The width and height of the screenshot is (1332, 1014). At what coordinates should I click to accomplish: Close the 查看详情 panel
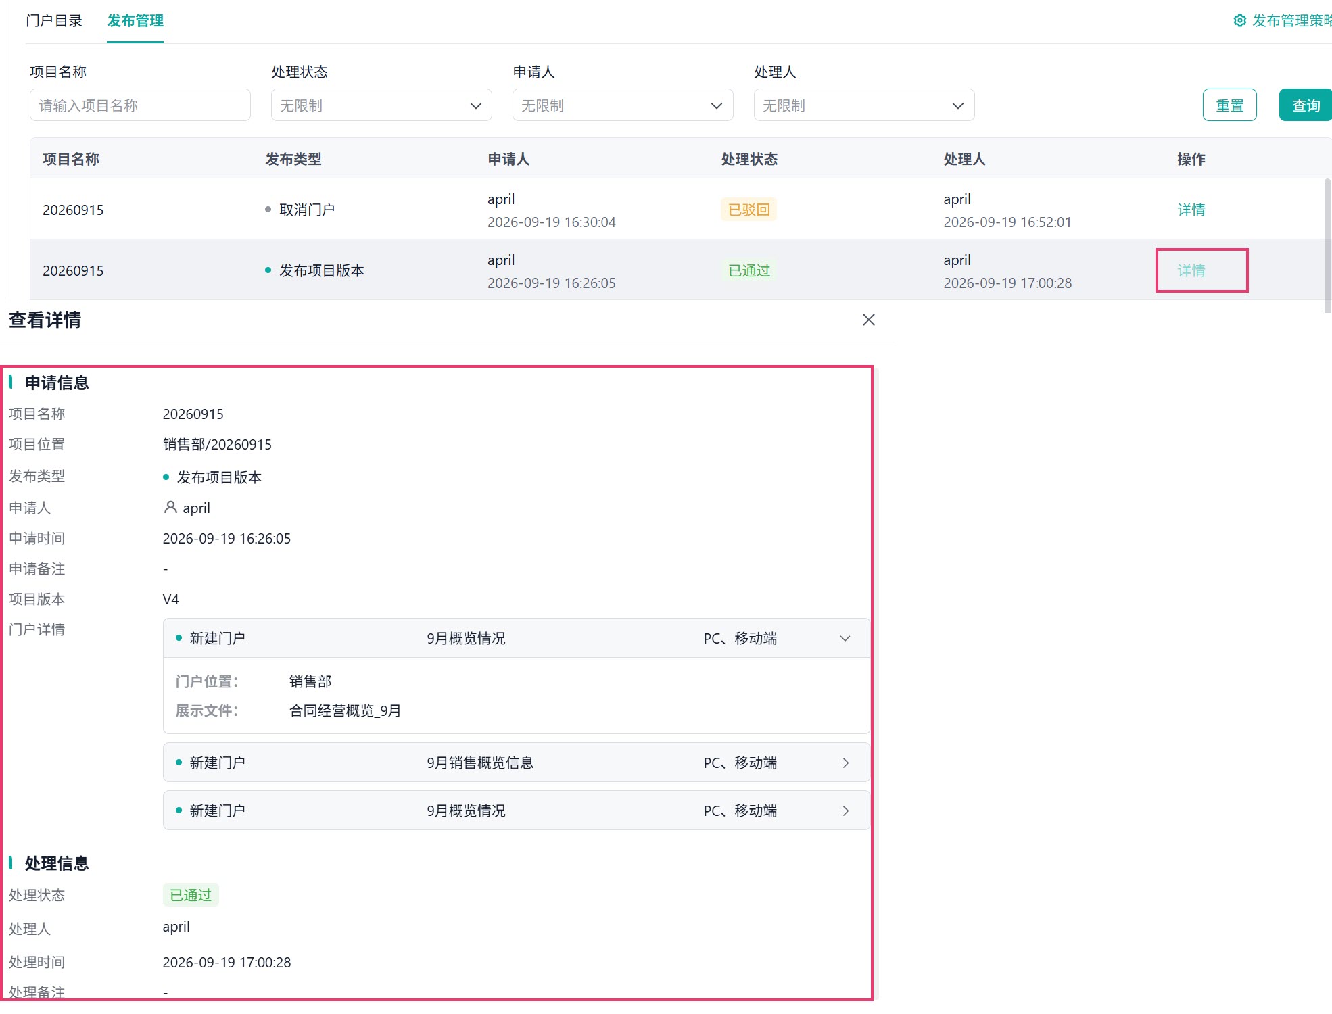click(x=869, y=320)
